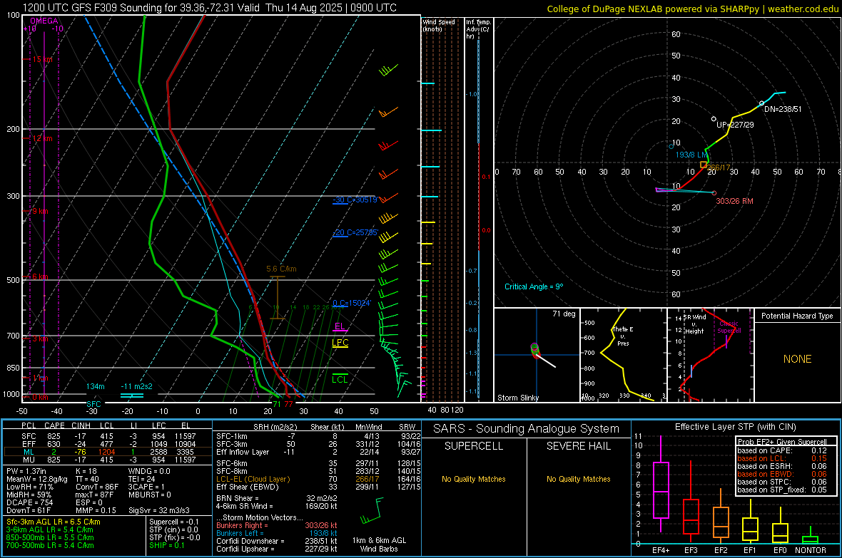Select the SFC parcel row
Viewport: 842px width, 558px height.
coord(108,436)
